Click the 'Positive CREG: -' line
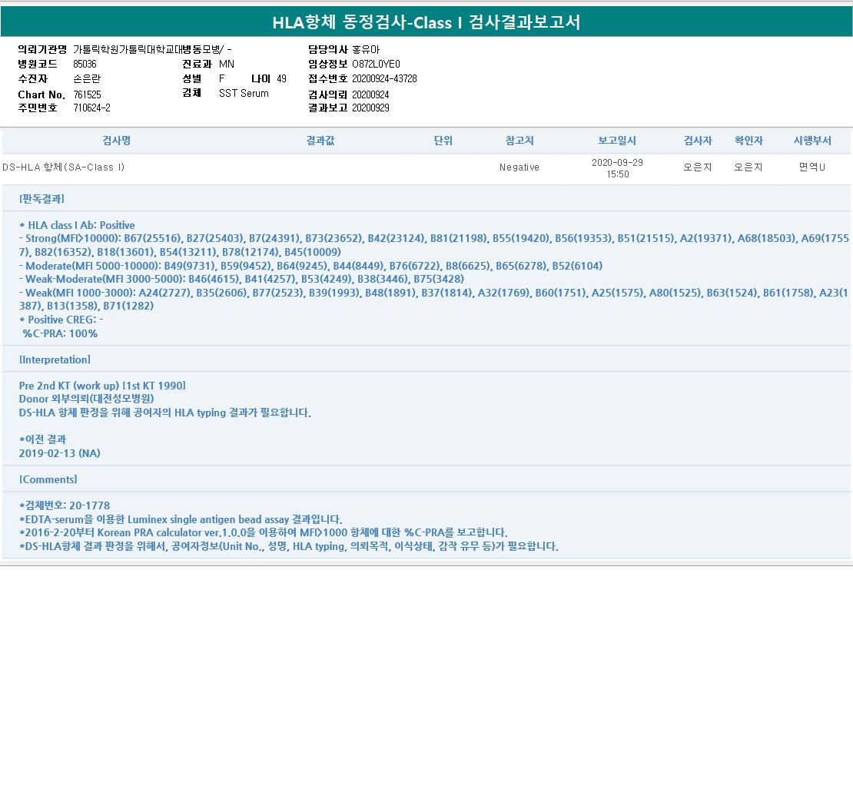The image size is (853, 792). click(61, 320)
